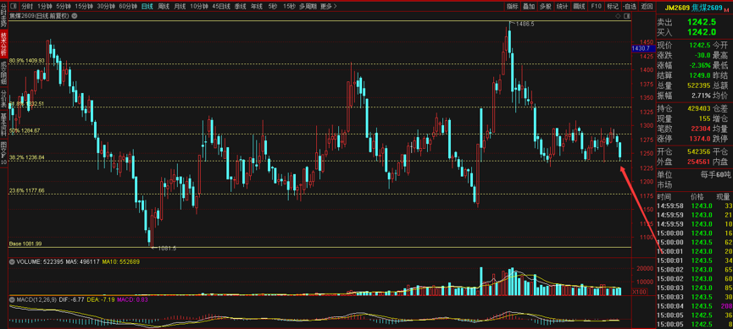The height and width of the screenshot is (329, 733).
Task: Select the 5分钟 chart period
Action: coord(64,6)
